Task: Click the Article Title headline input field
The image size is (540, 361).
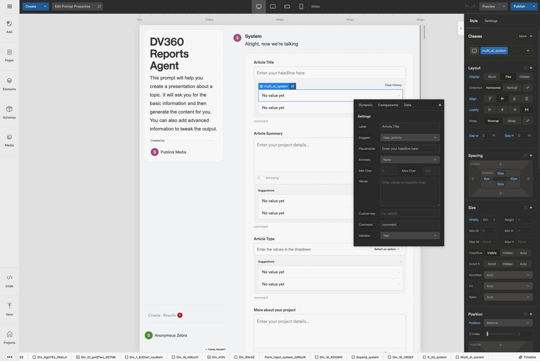Action: 330,73
